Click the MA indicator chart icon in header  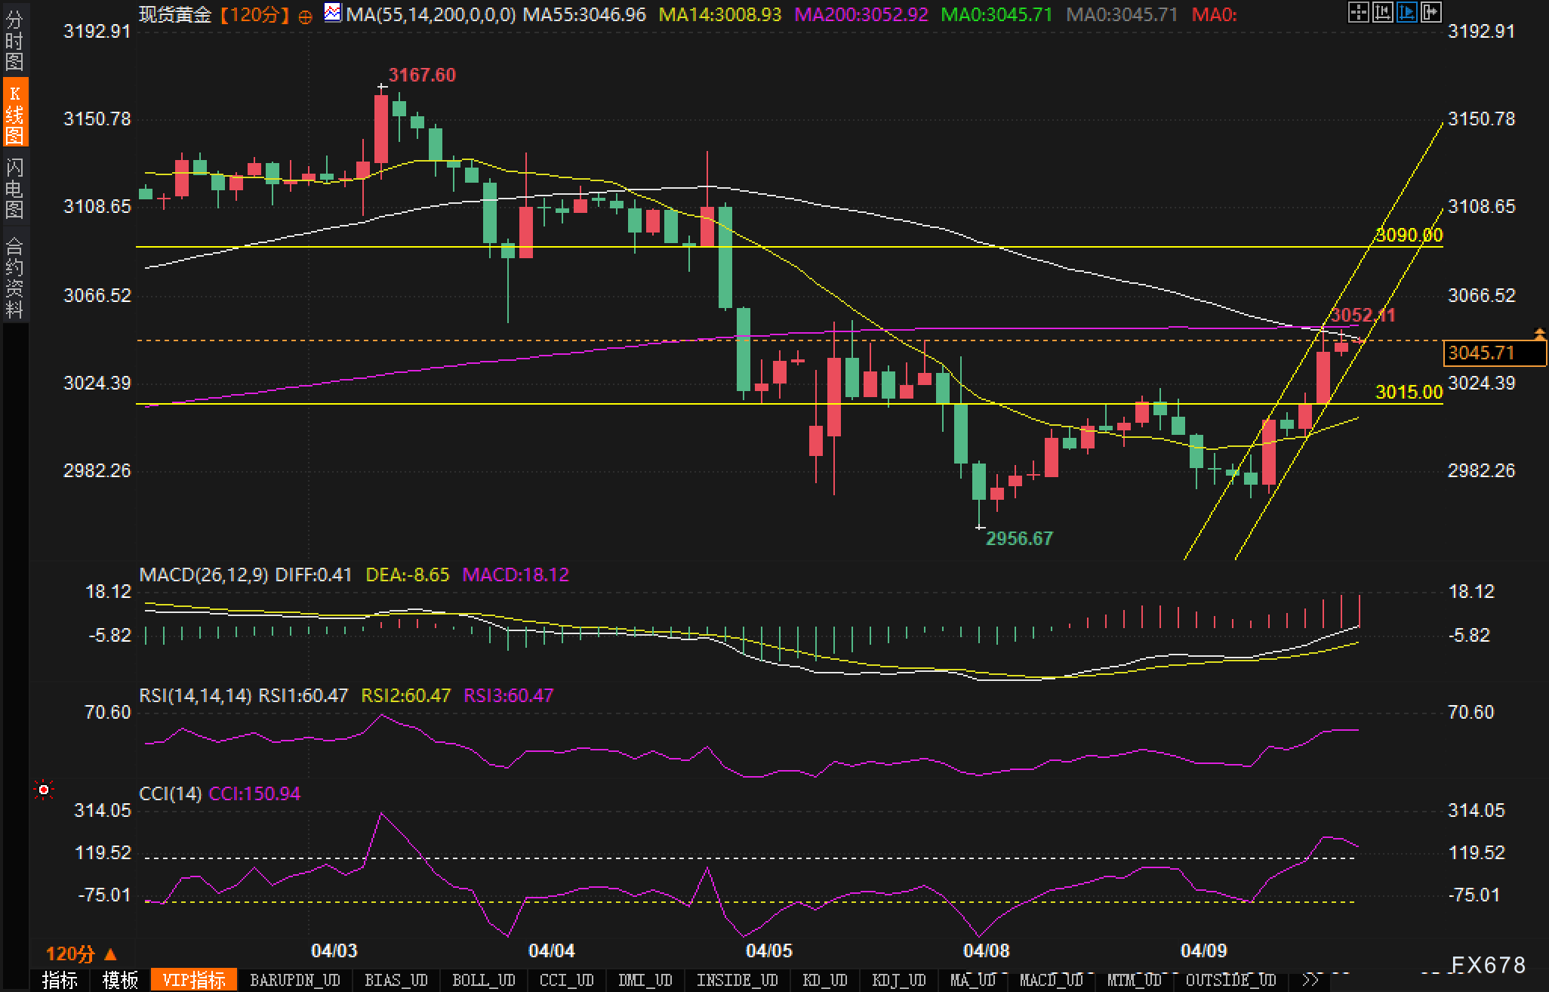[332, 13]
